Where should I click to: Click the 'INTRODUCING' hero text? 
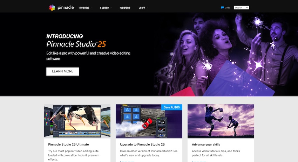(x=65, y=36)
